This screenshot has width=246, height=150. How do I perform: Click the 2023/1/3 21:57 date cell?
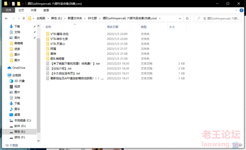117,49
